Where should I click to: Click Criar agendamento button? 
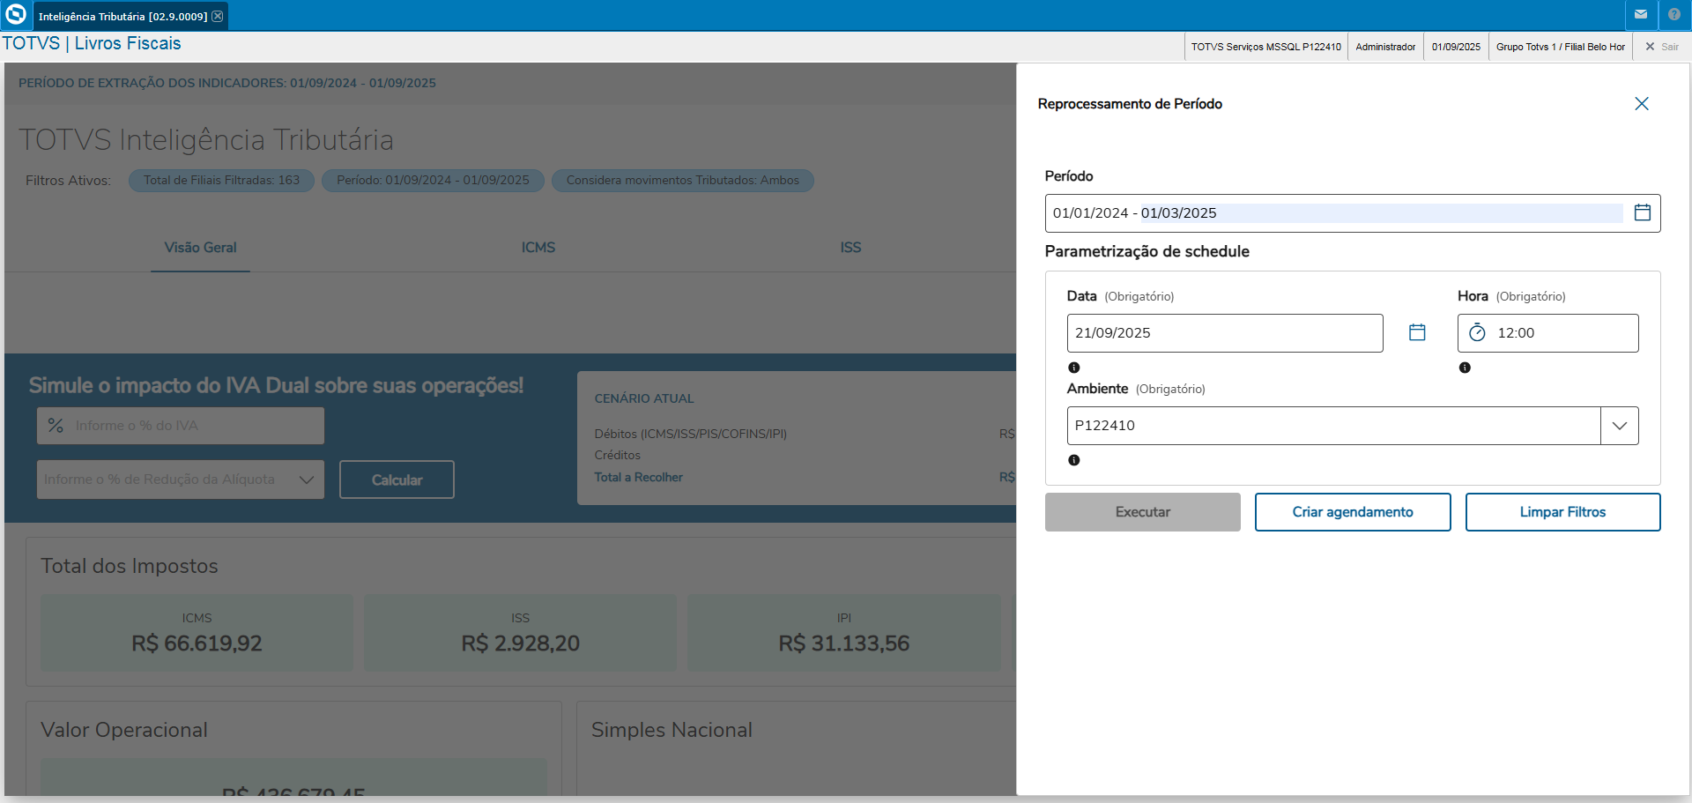[1353, 512]
